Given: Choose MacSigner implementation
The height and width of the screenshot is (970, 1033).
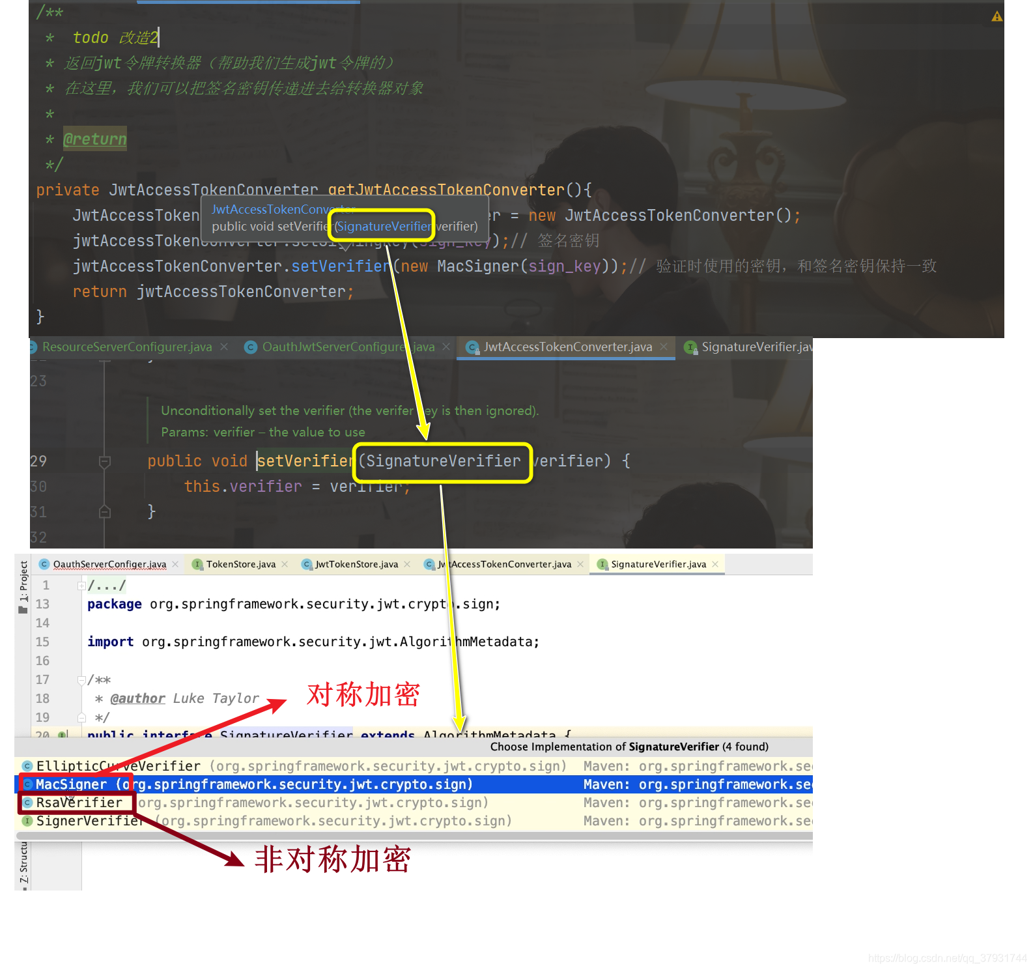Looking at the screenshot, I should (x=414, y=784).
